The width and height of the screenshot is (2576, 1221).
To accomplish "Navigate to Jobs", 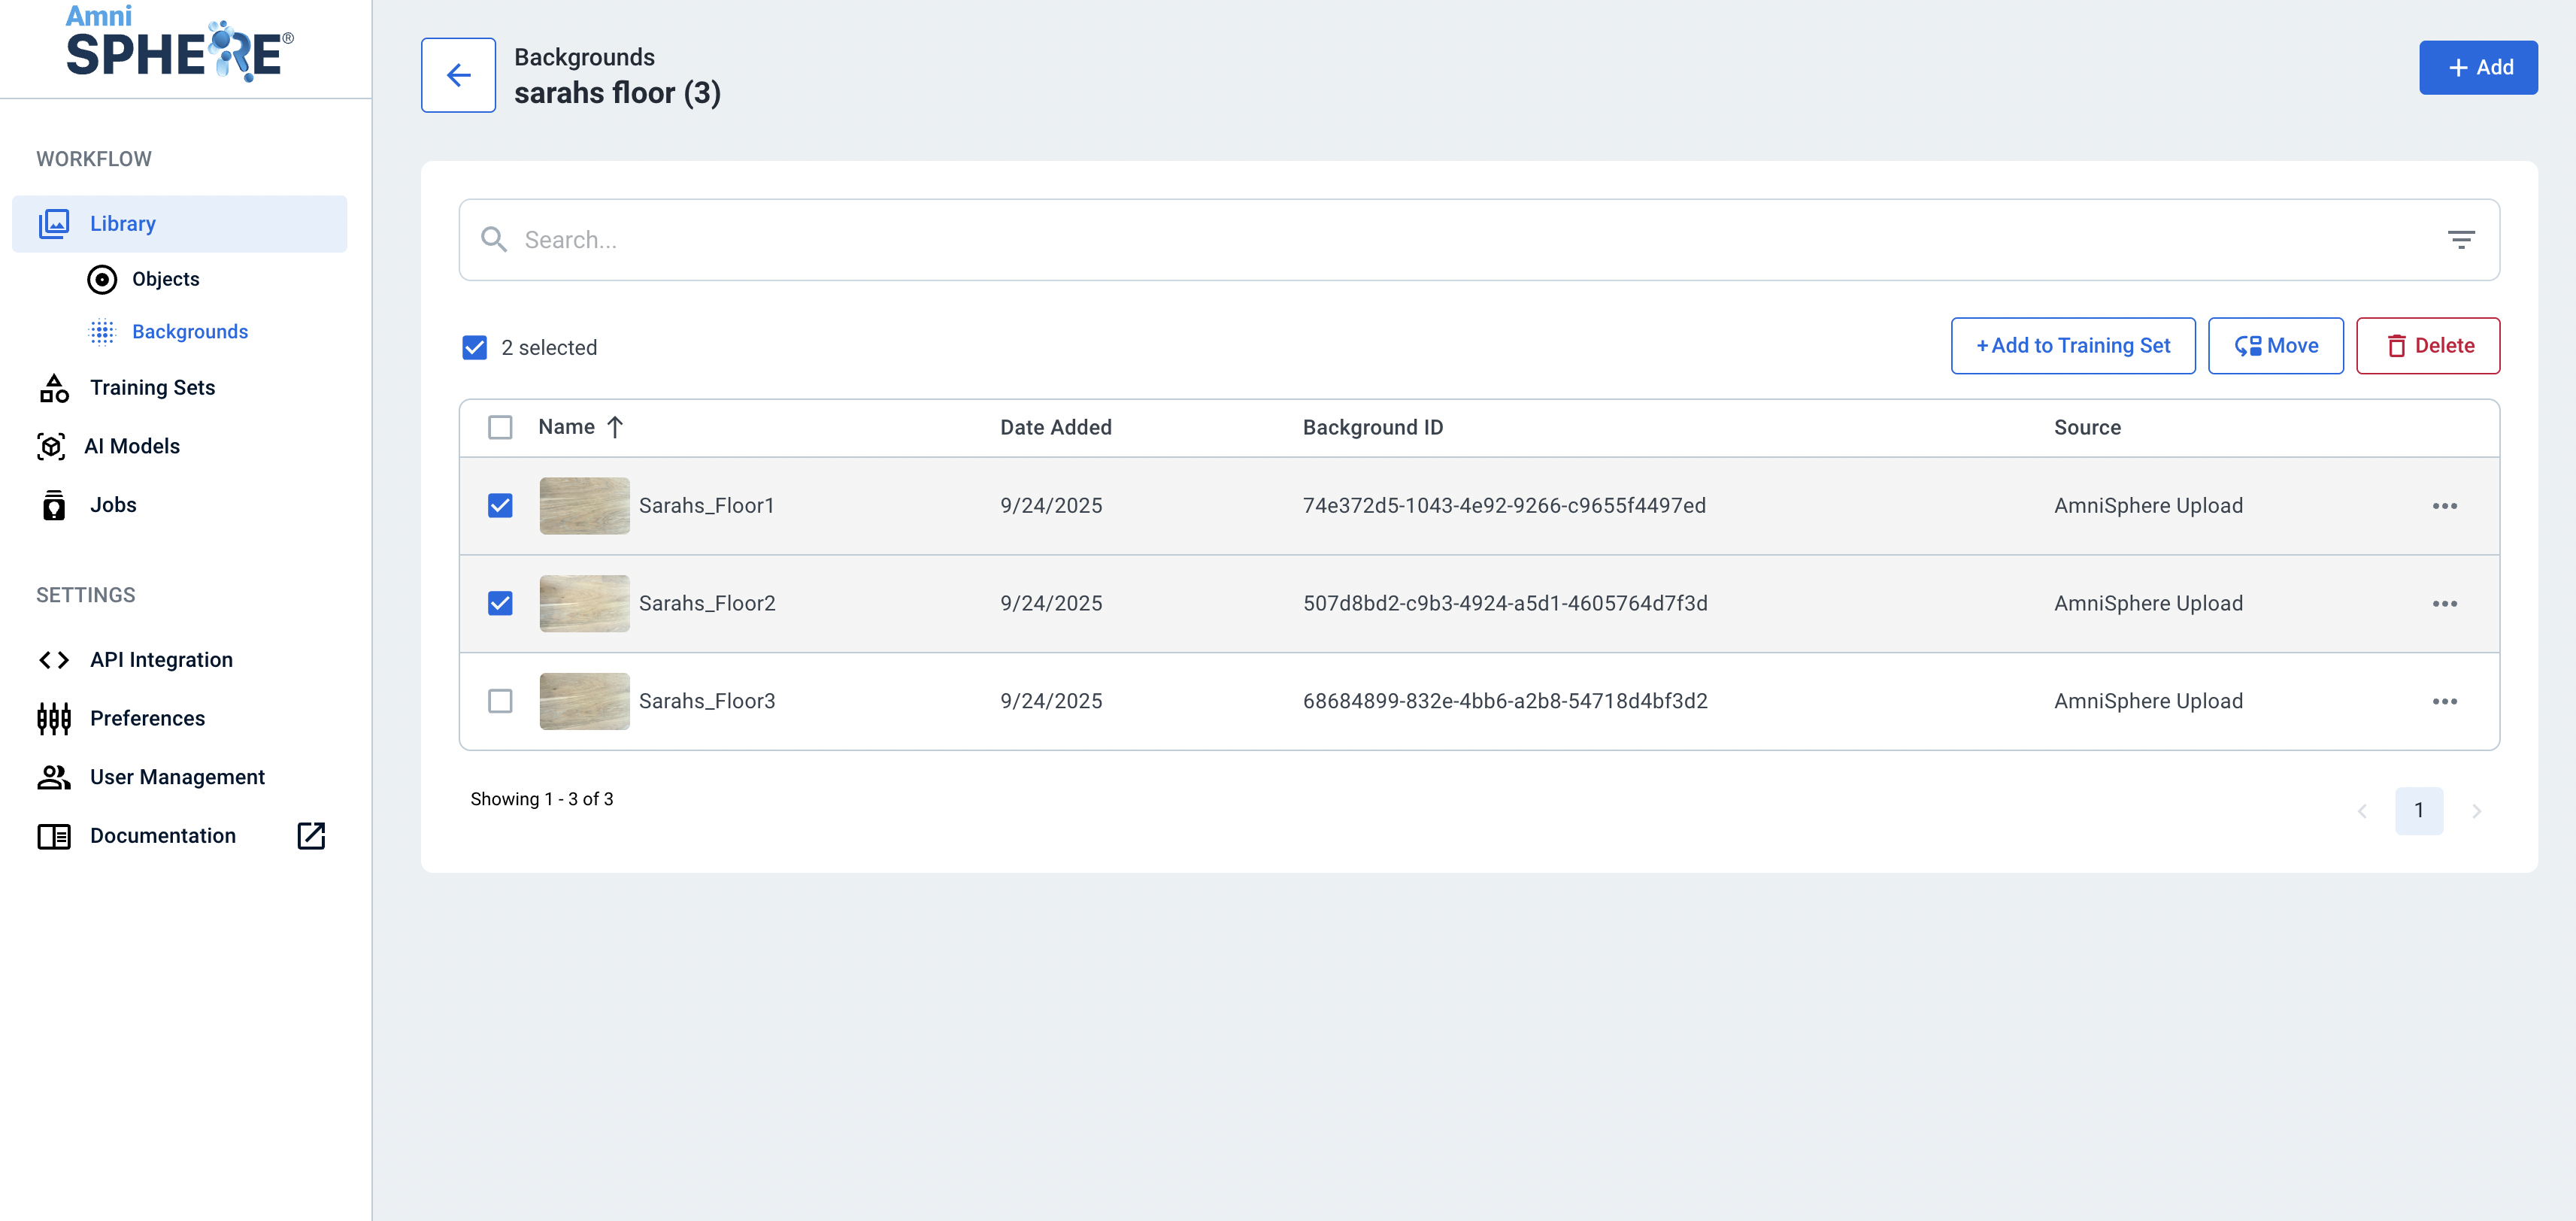I will [x=113, y=505].
